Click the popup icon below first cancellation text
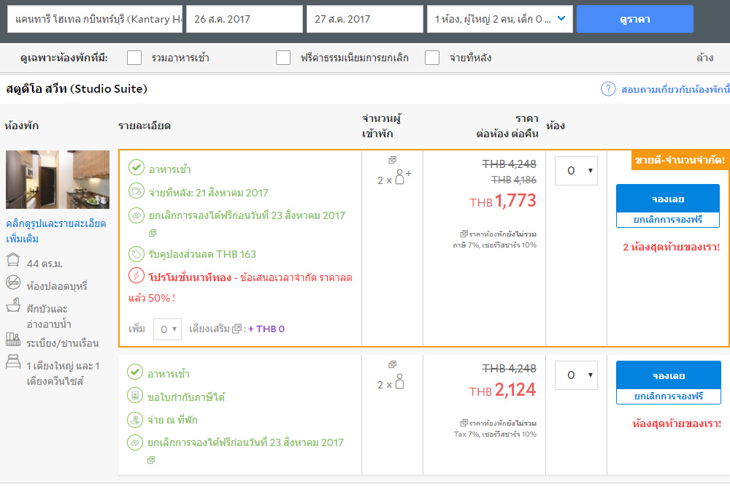Viewport: 730px width, 487px height. (x=152, y=234)
